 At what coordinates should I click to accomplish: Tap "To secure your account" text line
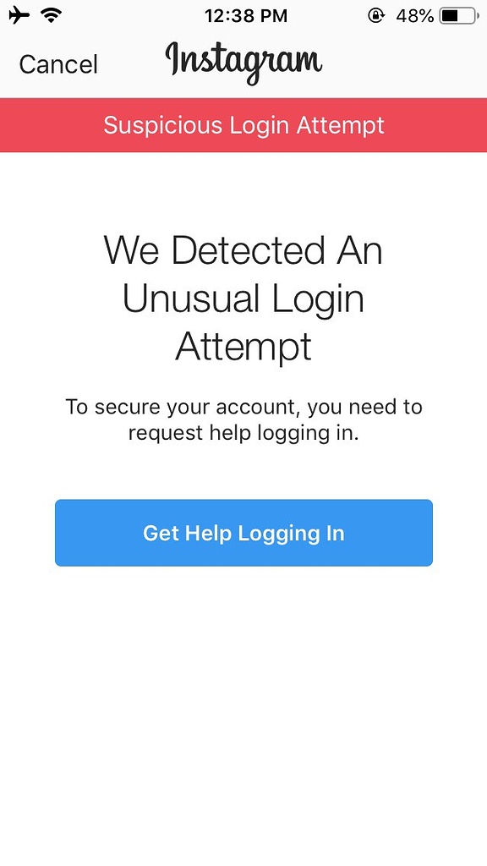point(243,408)
